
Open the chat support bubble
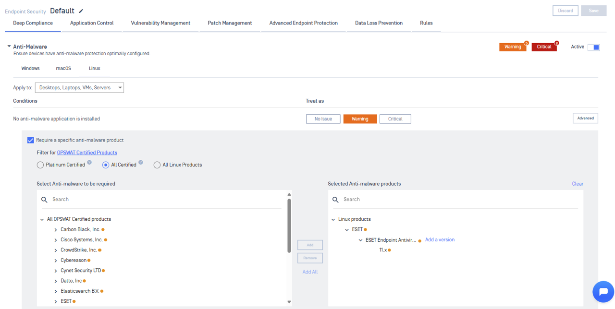(x=603, y=292)
